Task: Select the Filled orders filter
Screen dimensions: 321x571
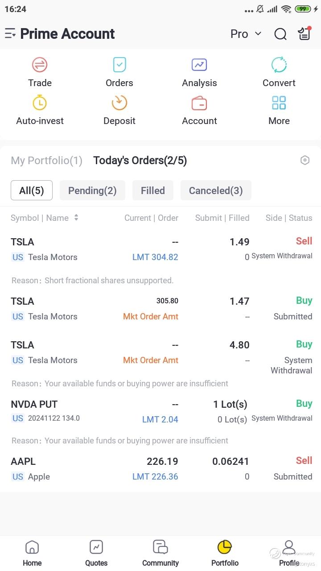Action: (153, 190)
